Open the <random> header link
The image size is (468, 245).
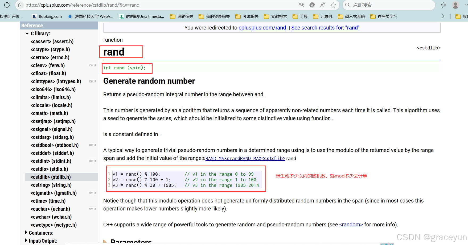coord(351,225)
